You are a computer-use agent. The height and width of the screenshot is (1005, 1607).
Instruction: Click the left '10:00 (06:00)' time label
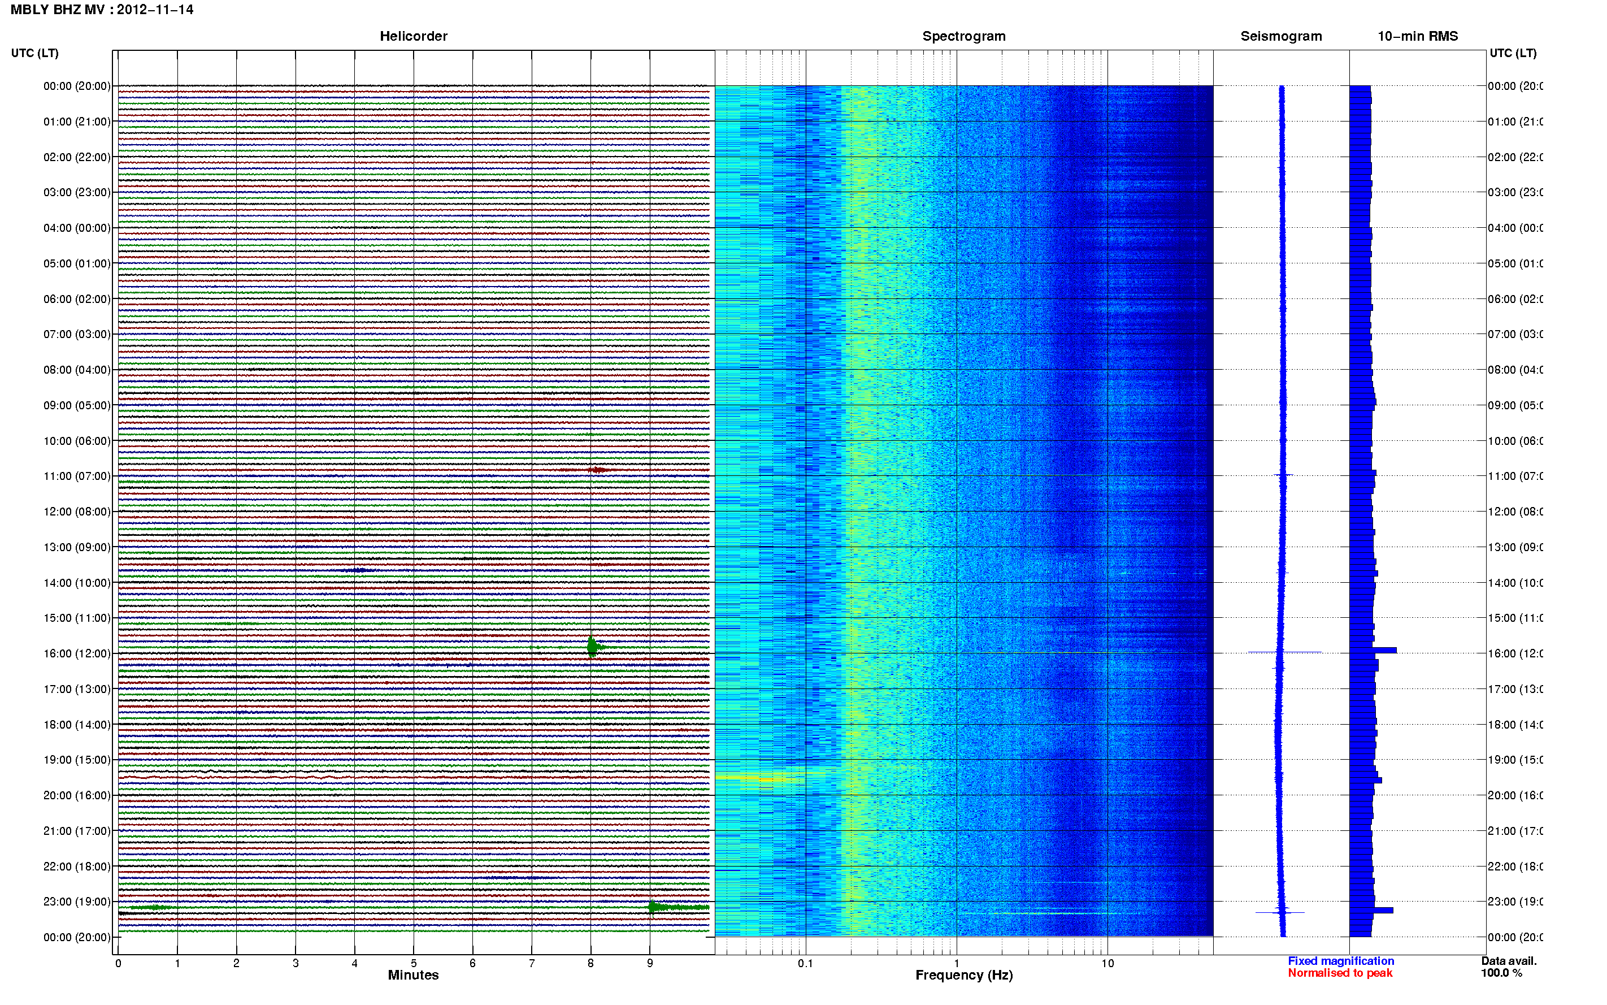pyautogui.click(x=77, y=441)
